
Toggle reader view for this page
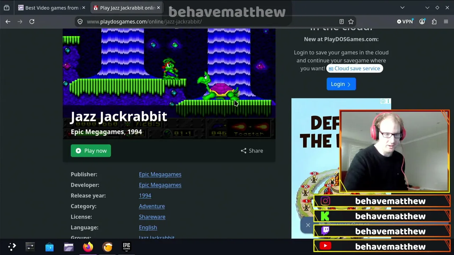coord(342,22)
